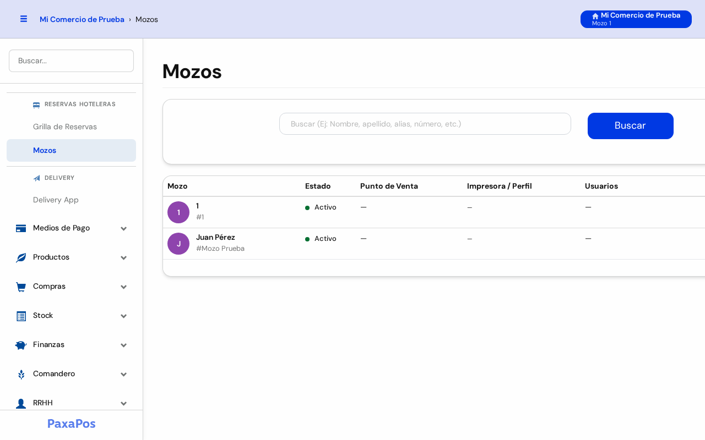This screenshot has width=705, height=440.
Task: Click the Delivery paper plane icon
Action: 36,178
